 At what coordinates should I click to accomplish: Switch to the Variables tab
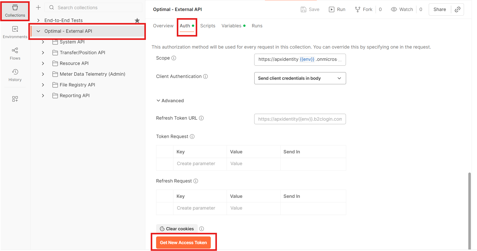(x=231, y=26)
